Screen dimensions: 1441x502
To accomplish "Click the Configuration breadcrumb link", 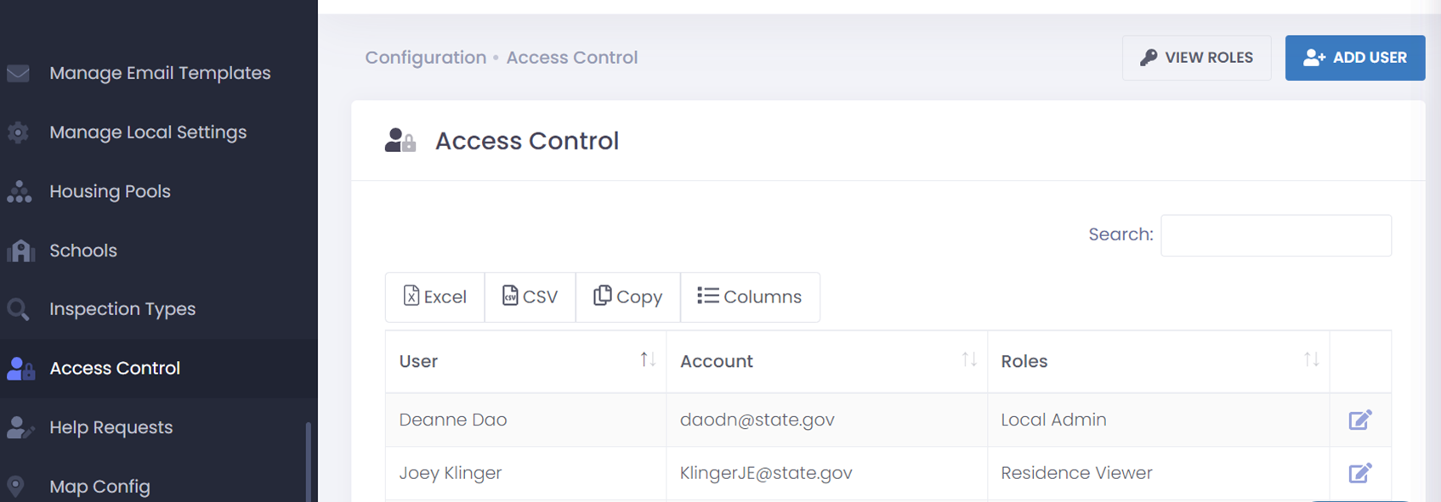I will click(x=425, y=58).
